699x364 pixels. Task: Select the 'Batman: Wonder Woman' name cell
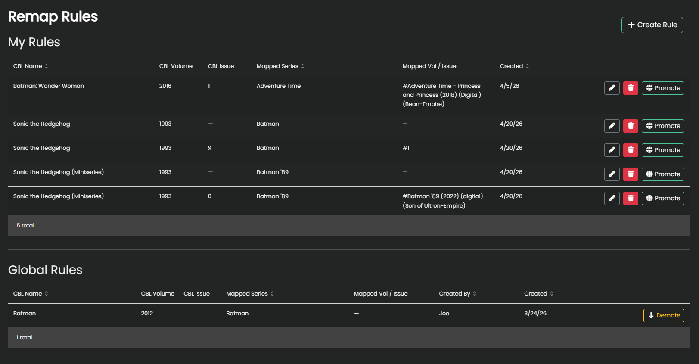click(x=49, y=86)
